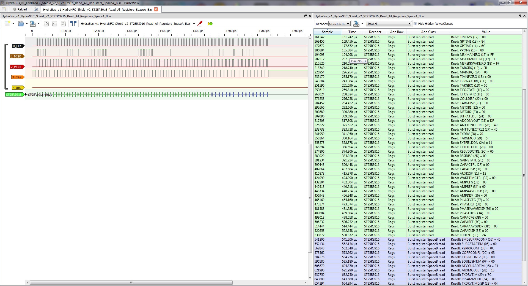Click the new view toolbar icon

click(7, 24)
